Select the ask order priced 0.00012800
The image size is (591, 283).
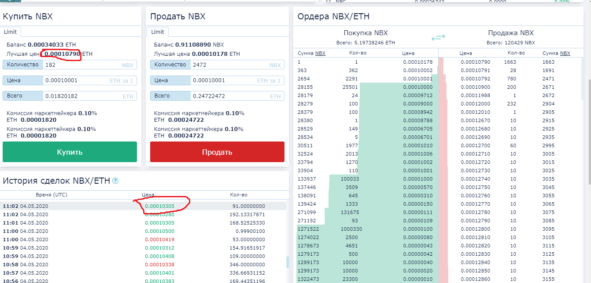coord(510,229)
